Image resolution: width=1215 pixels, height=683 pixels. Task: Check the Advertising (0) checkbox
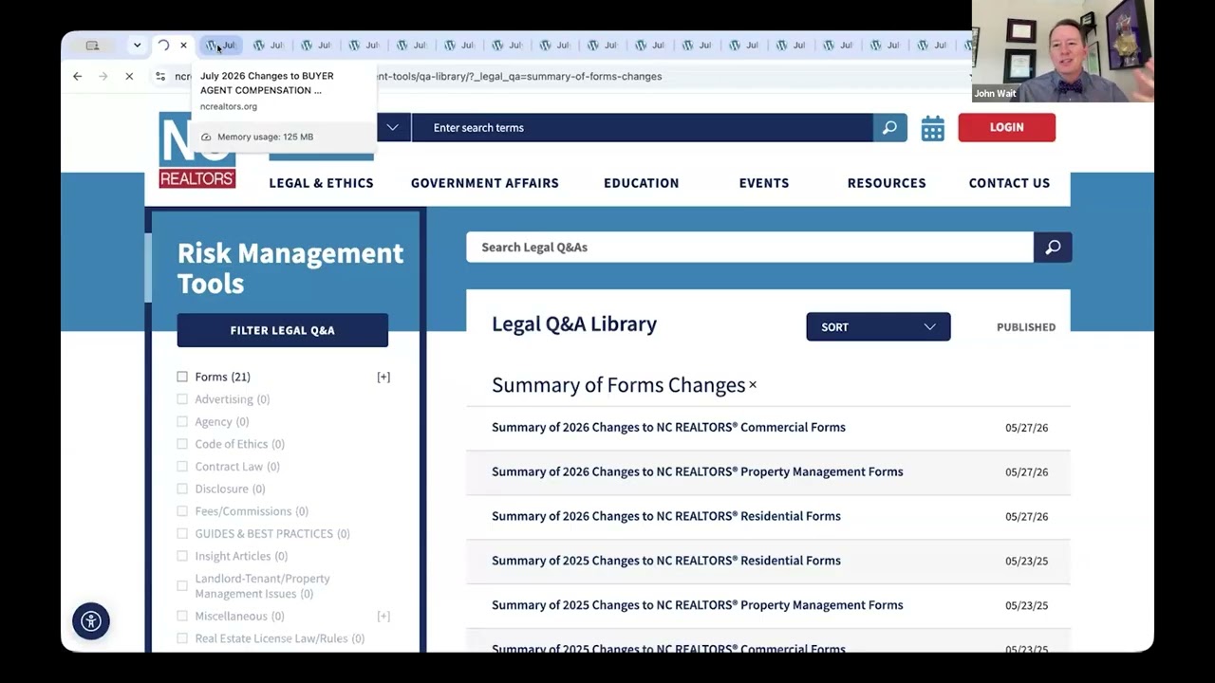[x=182, y=399]
